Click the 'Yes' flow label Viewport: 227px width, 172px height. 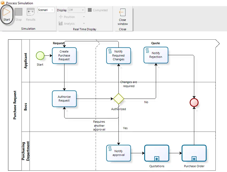point(125,128)
